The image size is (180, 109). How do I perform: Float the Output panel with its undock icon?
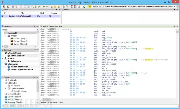175,10
